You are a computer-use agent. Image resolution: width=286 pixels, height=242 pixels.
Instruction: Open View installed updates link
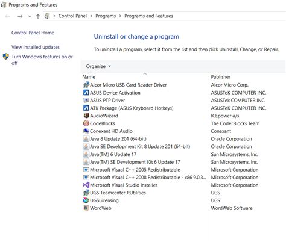tap(36, 47)
